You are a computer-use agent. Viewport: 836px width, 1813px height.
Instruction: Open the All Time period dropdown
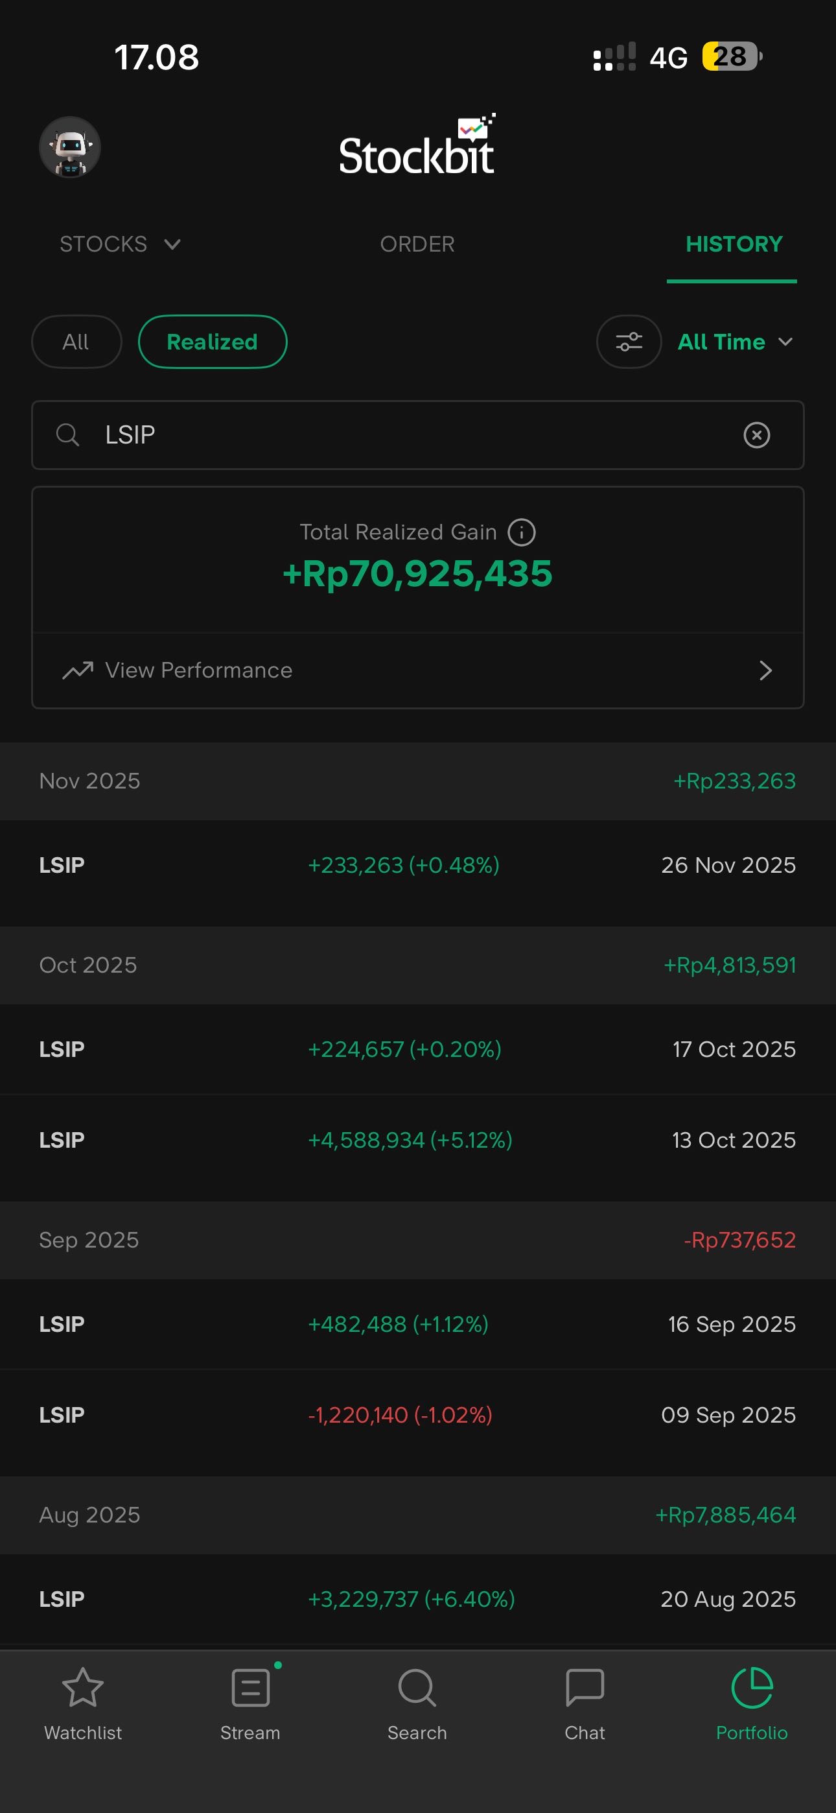click(735, 342)
